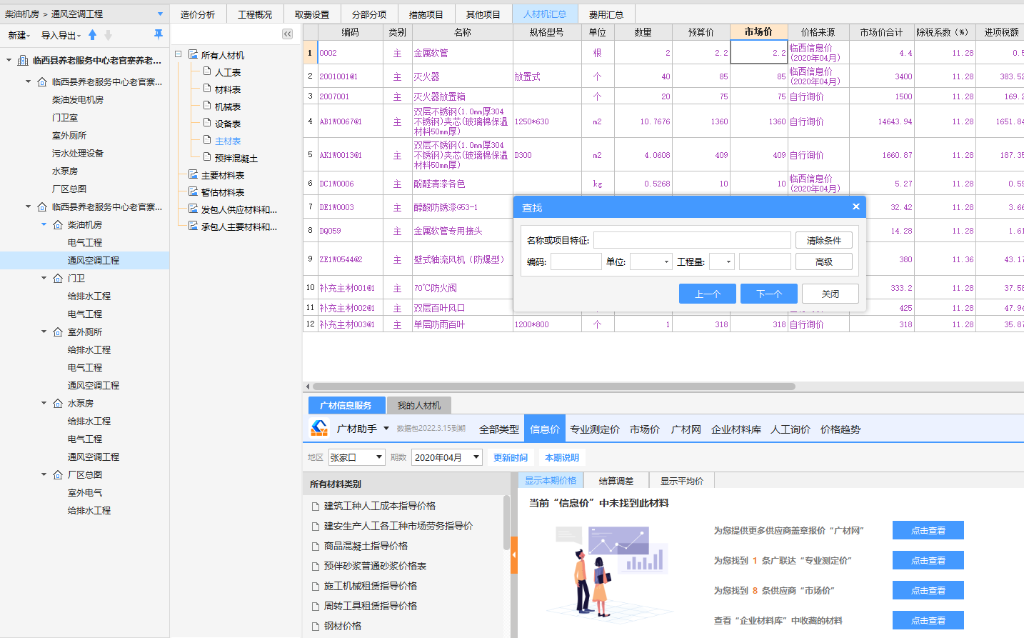Click the 编码 input field in the search dialog

pyautogui.click(x=576, y=261)
